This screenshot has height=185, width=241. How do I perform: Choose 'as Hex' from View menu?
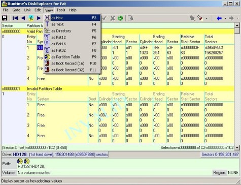(x=73, y=18)
